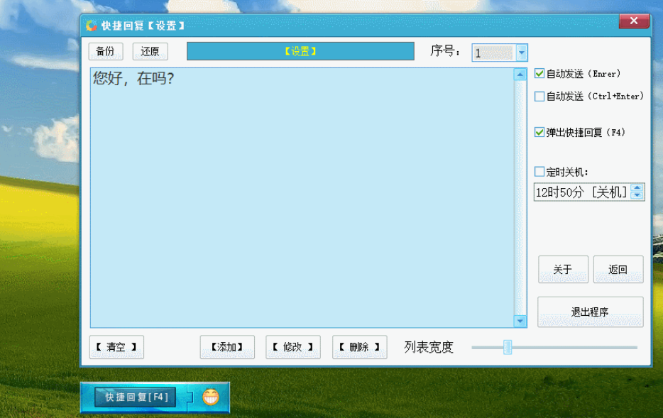
Task: Click the app logo icon in the title bar
Action: [92, 26]
